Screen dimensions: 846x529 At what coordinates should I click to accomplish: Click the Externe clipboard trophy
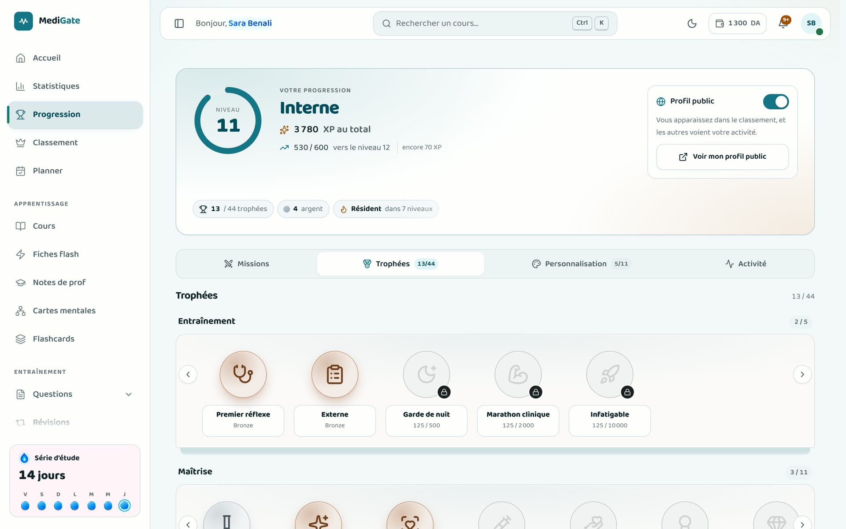(335, 374)
